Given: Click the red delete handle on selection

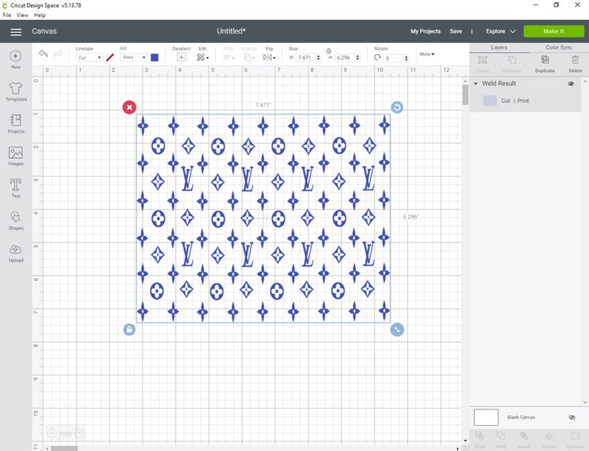Looking at the screenshot, I should (x=129, y=108).
